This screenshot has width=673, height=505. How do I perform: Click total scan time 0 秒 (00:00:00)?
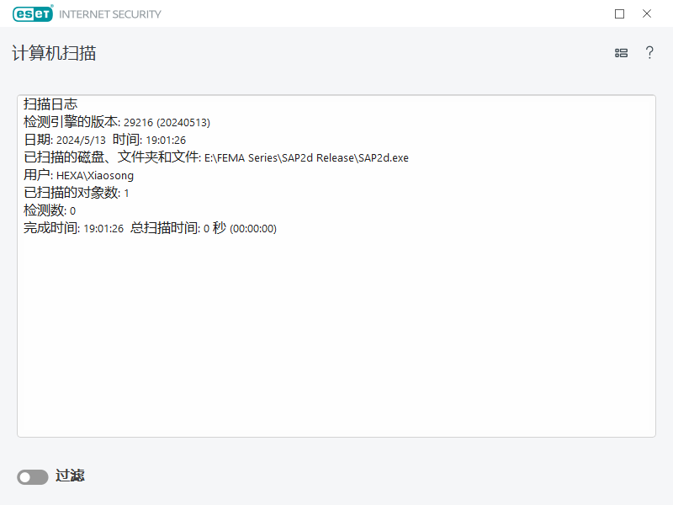tap(240, 228)
